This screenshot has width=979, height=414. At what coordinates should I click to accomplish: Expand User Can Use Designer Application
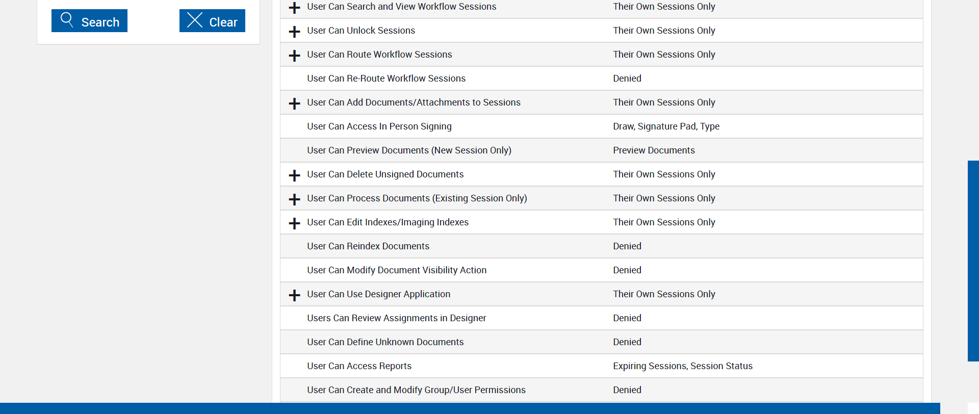(294, 295)
